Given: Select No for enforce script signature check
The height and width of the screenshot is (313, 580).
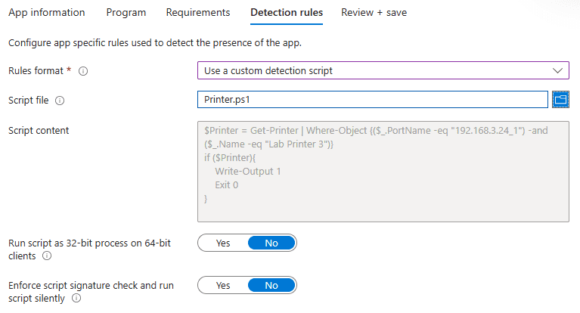Looking at the screenshot, I should coord(271,285).
